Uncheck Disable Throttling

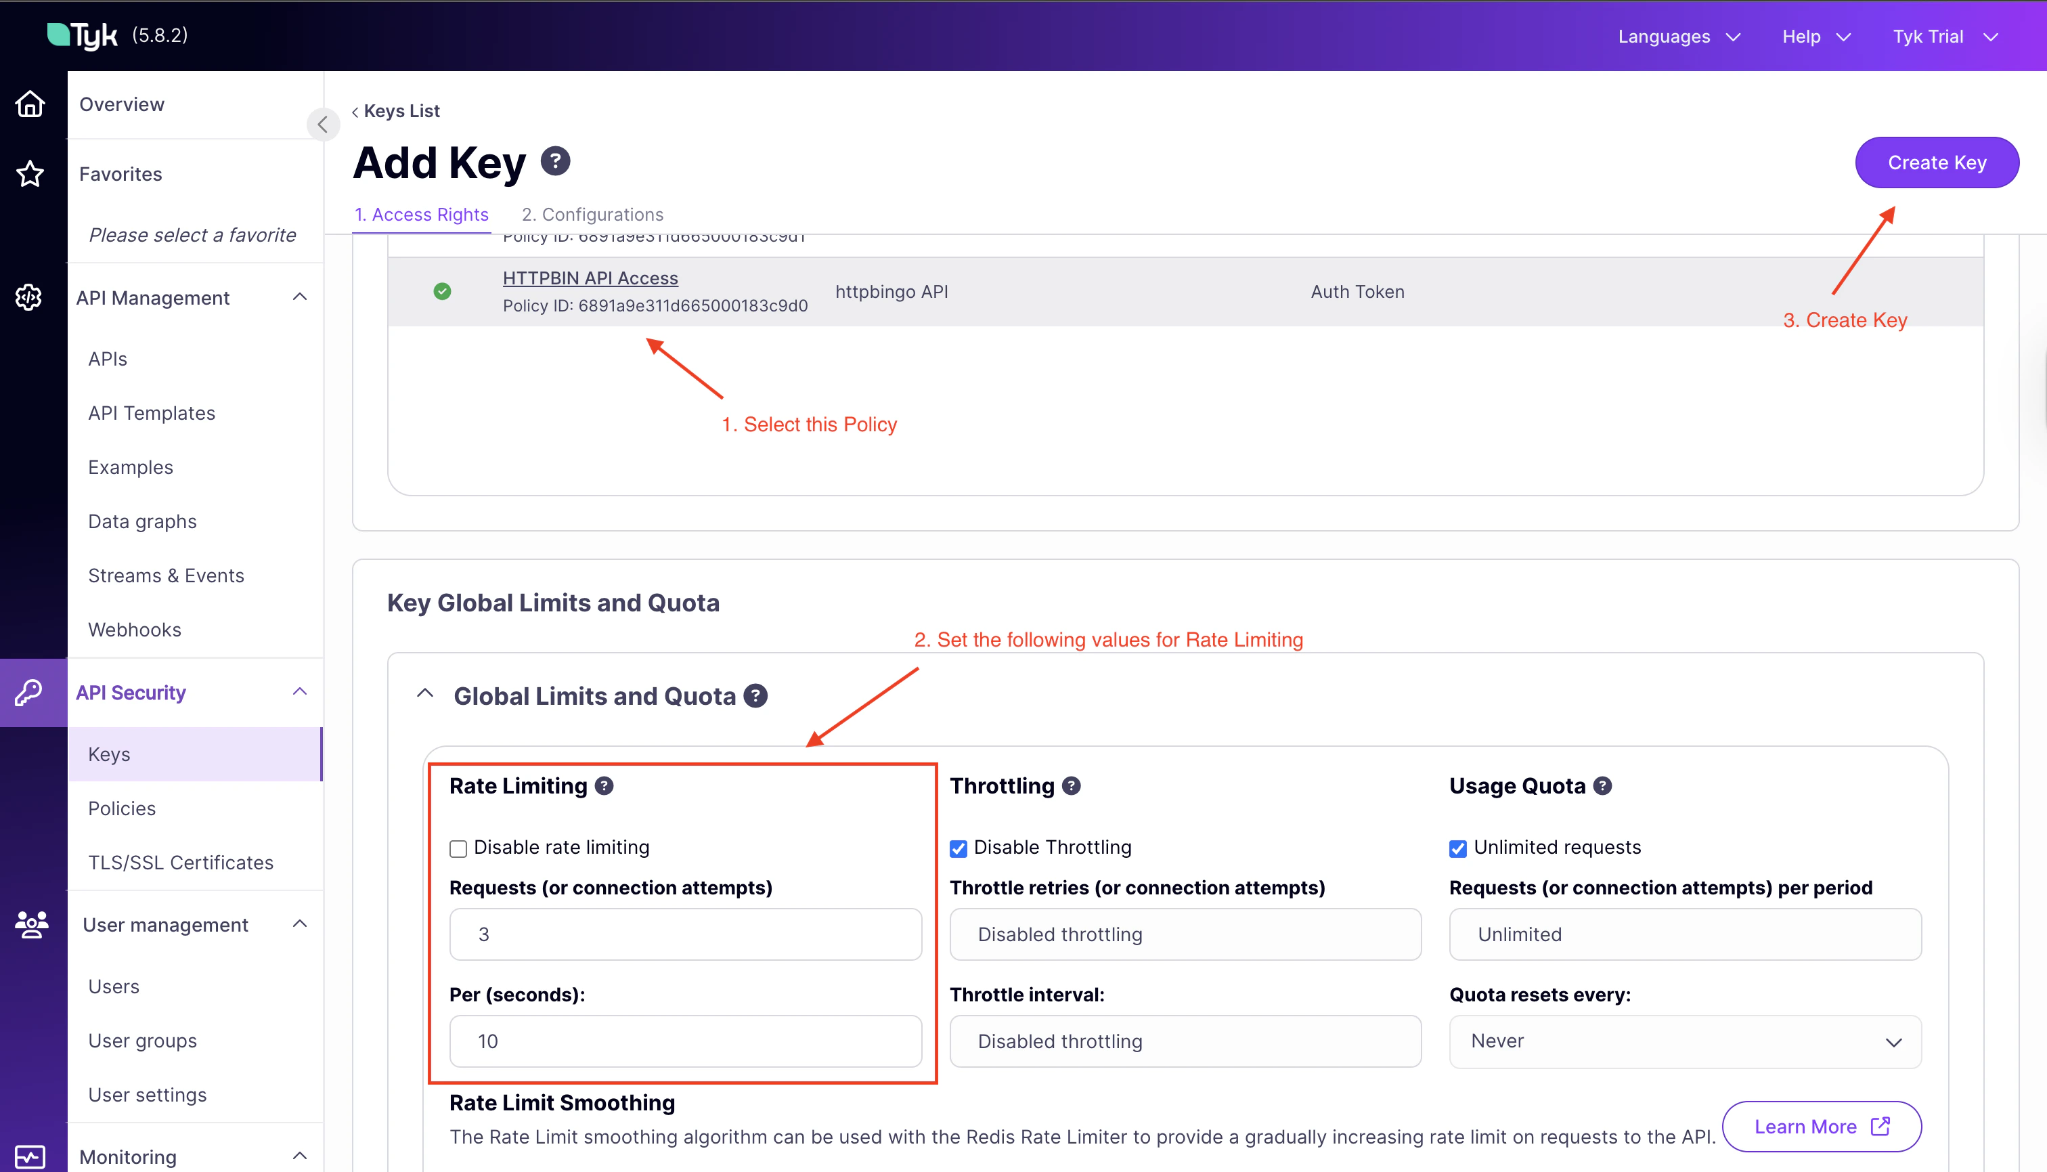[x=958, y=848]
